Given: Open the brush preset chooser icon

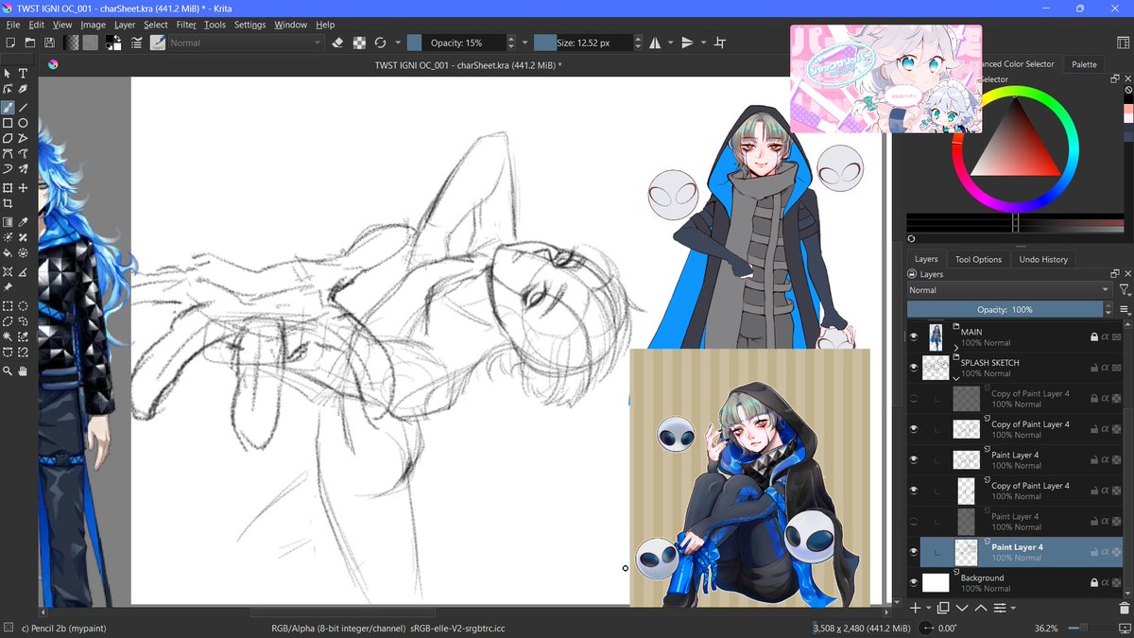Looking at the screenshot, I should coord(157,43).
